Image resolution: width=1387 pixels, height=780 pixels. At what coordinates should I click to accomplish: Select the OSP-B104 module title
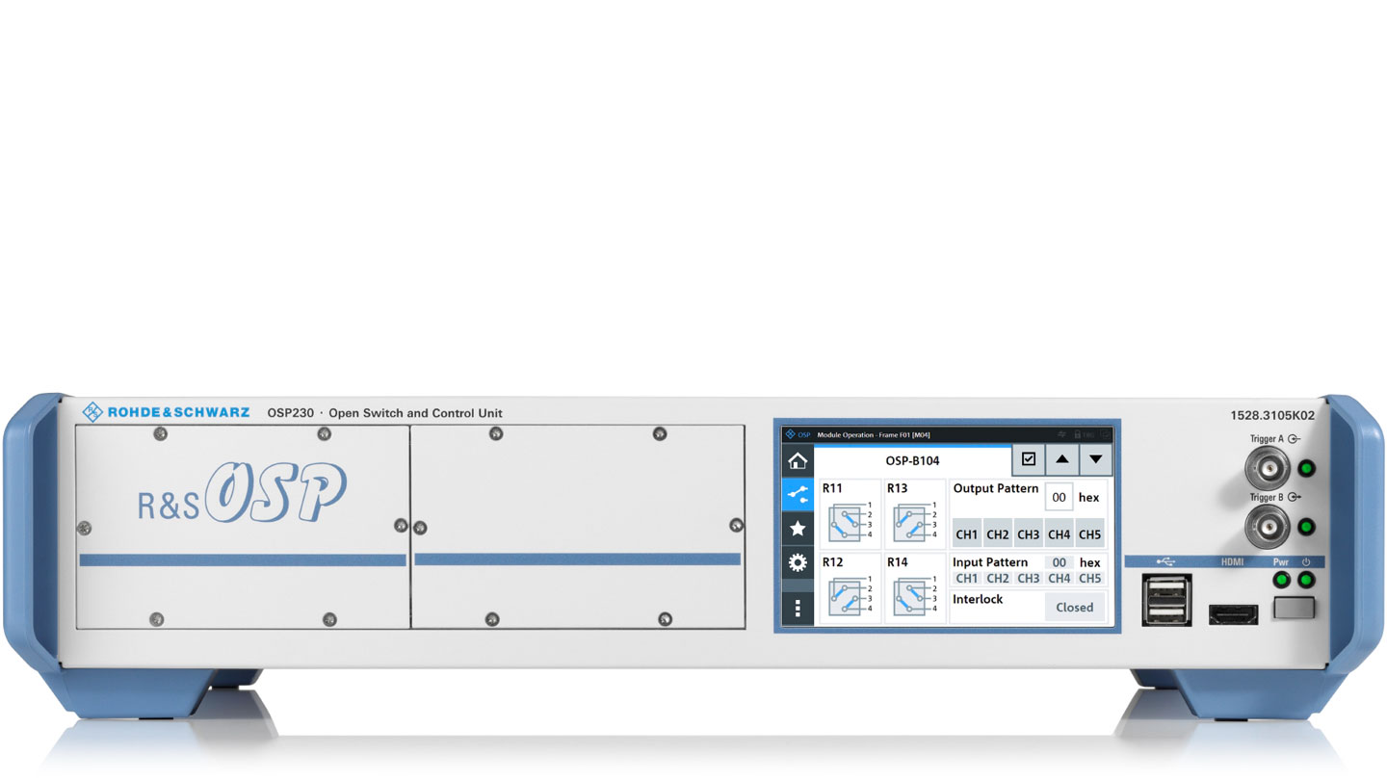coord(912,460)
